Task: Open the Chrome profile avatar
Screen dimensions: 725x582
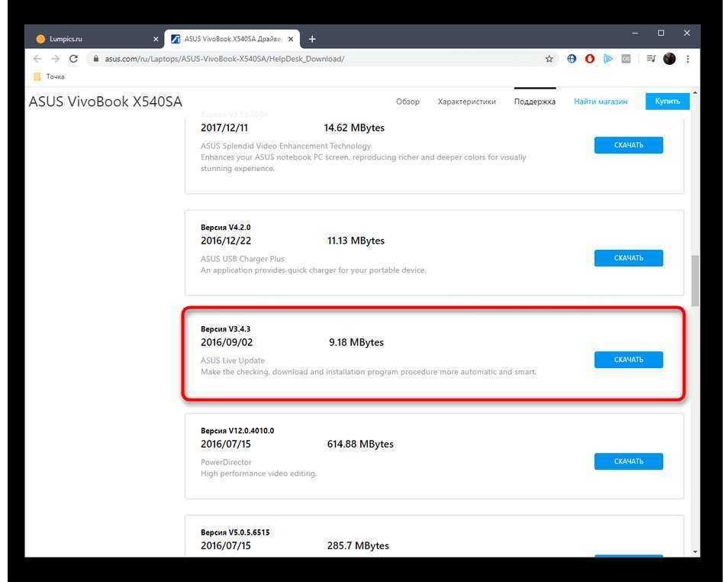Action: [x=669, y=59]
